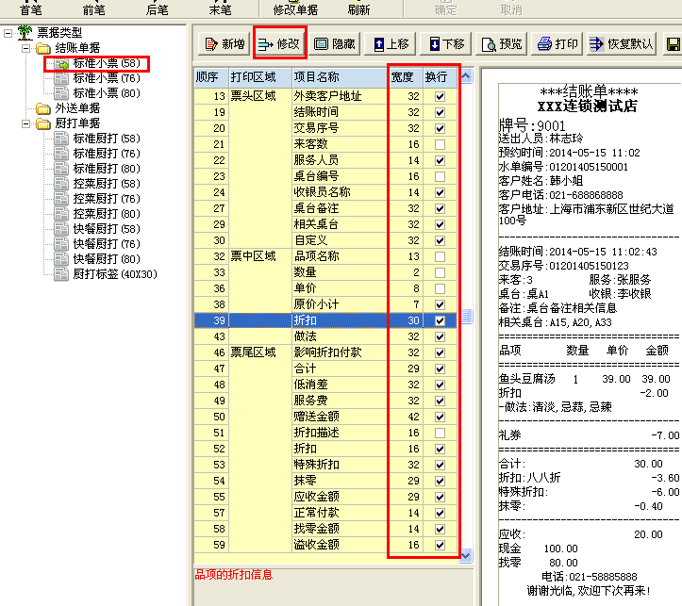Collapse the 结账单据 tree folder
682x606 pixels.
(27, 48)
